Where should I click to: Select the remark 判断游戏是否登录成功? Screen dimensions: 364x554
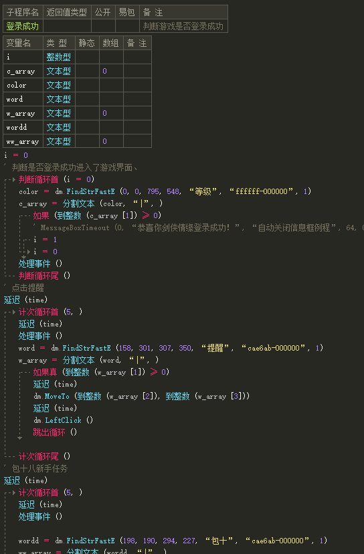[183, 26]
